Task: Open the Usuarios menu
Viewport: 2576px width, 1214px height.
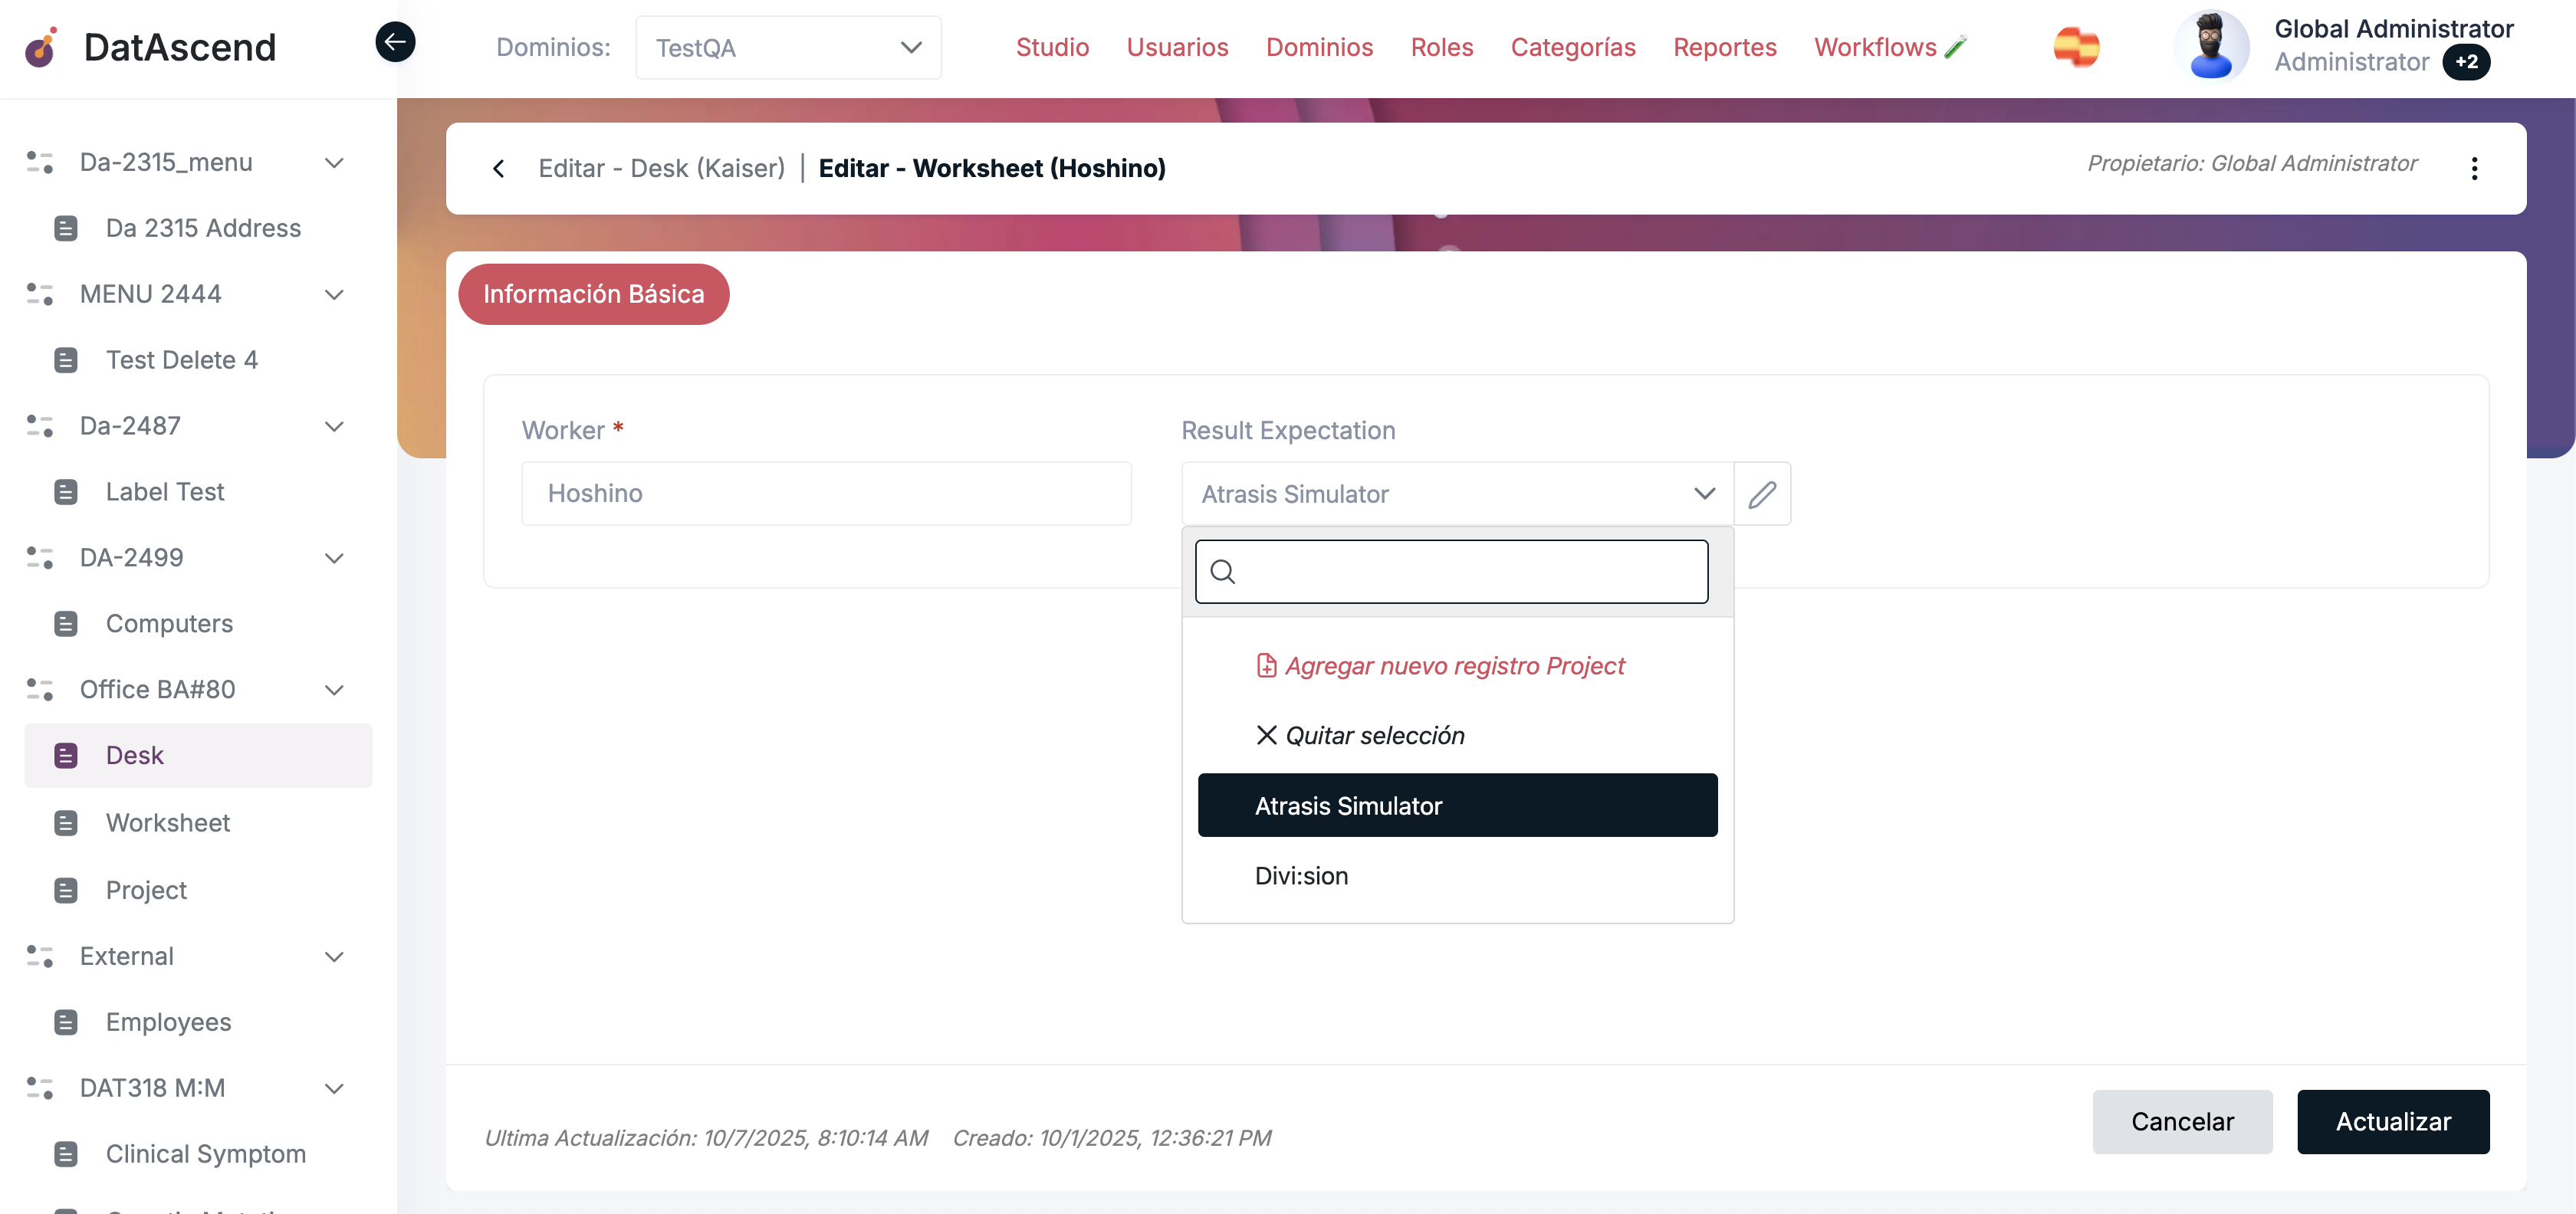Action: coord(1177,47)
